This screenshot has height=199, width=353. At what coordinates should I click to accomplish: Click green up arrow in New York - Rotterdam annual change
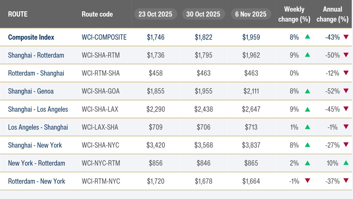pos(346,163)
